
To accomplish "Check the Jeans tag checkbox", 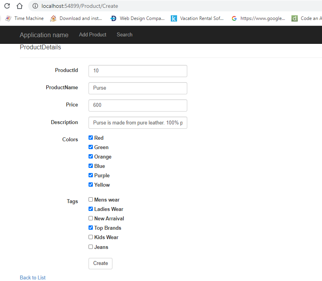I will (90, 247).
